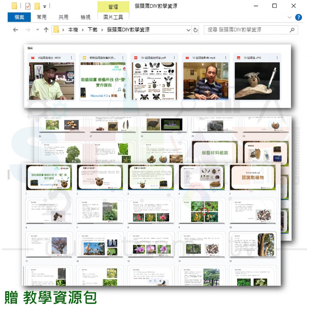Select slide 5 titled 認識動植物
Viewport: 309px width, 309px height.
click(x=253, y=177)
